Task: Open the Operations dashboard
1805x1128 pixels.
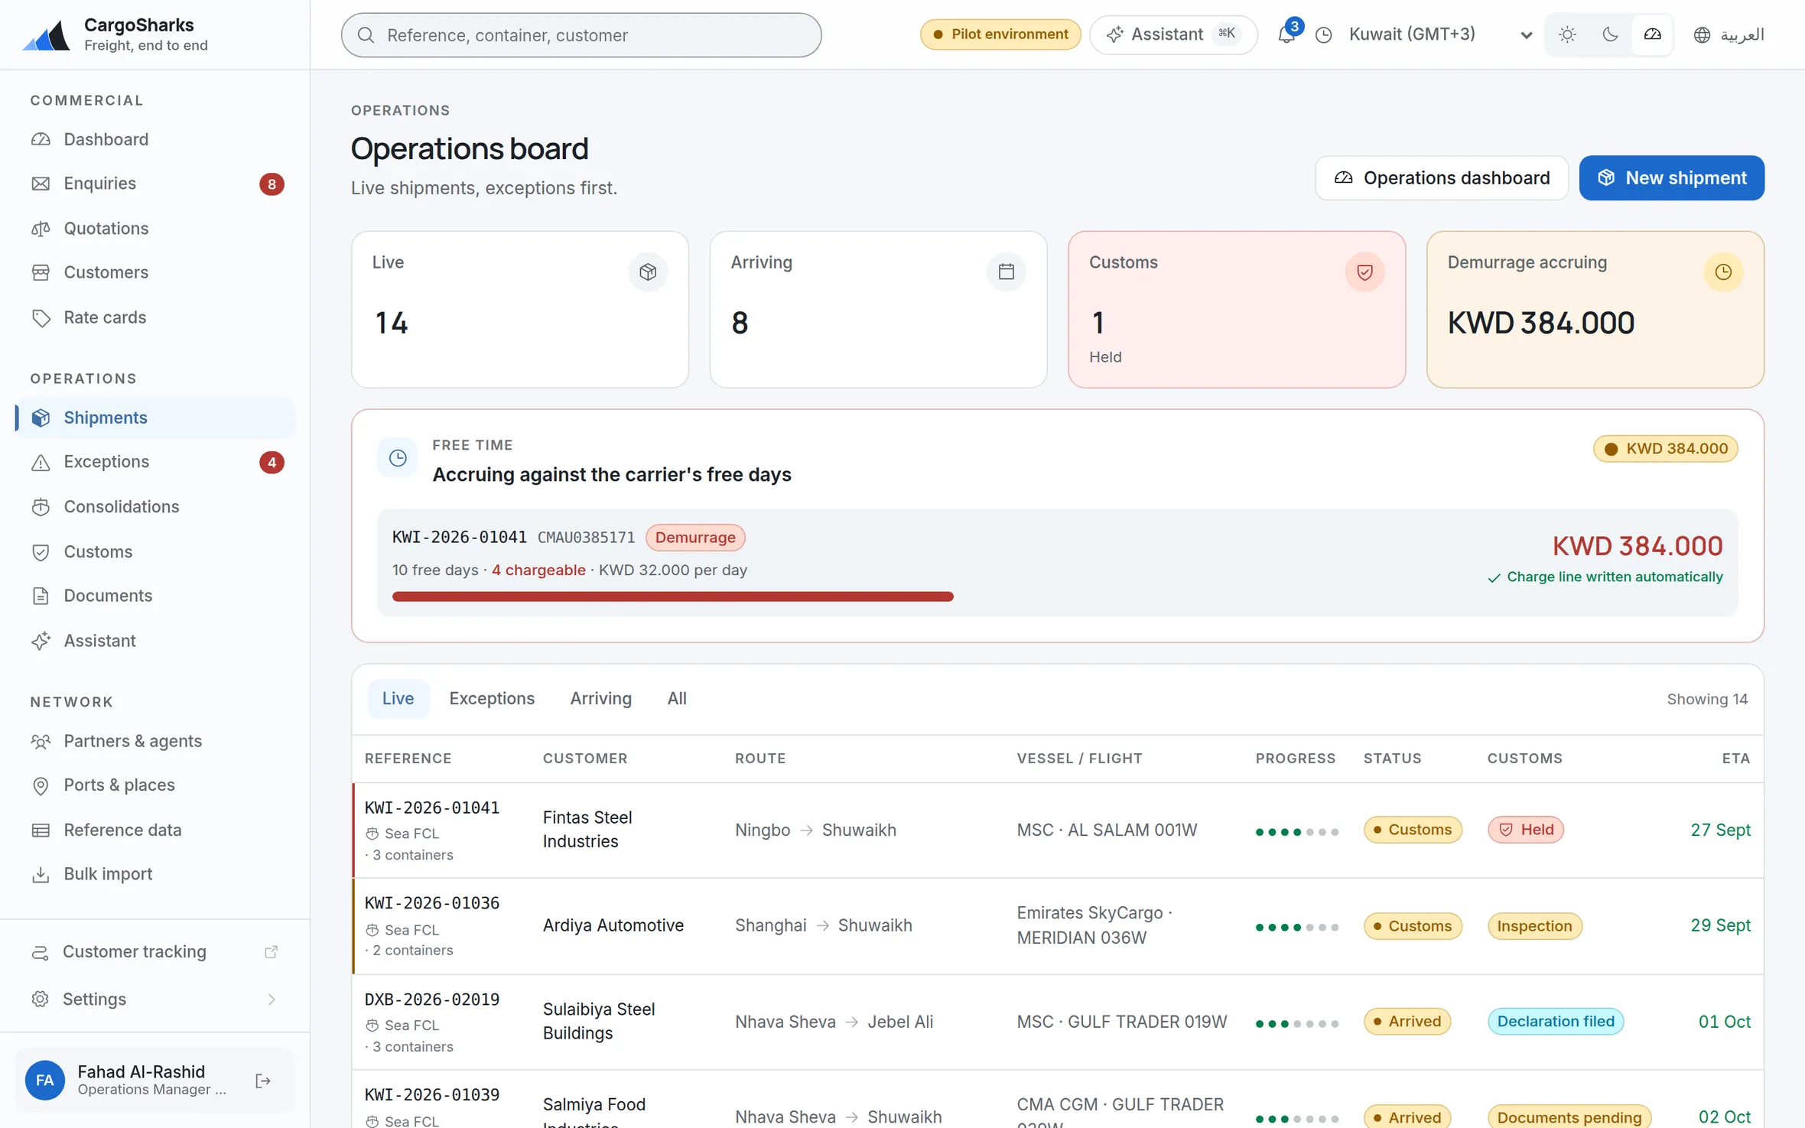Action: (1442, 178)
